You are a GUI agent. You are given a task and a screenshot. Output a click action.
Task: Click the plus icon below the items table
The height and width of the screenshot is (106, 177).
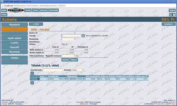pyautogui.click(x=32, y=83)
